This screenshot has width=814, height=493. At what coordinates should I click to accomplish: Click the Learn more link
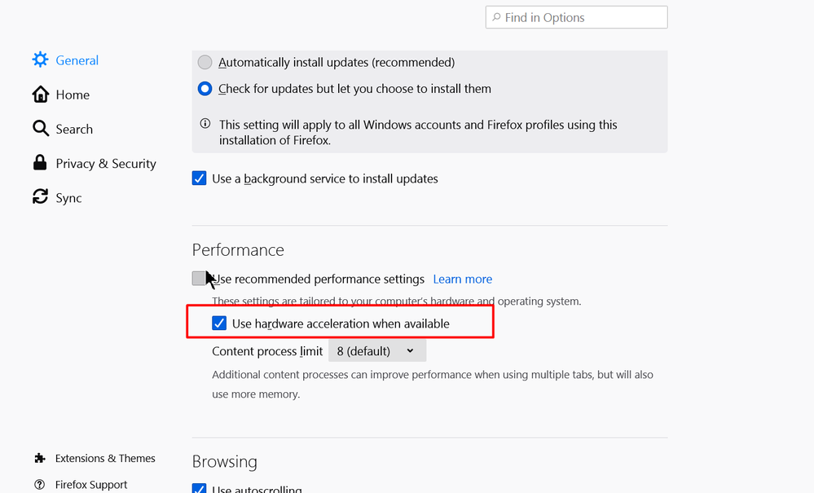pos(463,280)
